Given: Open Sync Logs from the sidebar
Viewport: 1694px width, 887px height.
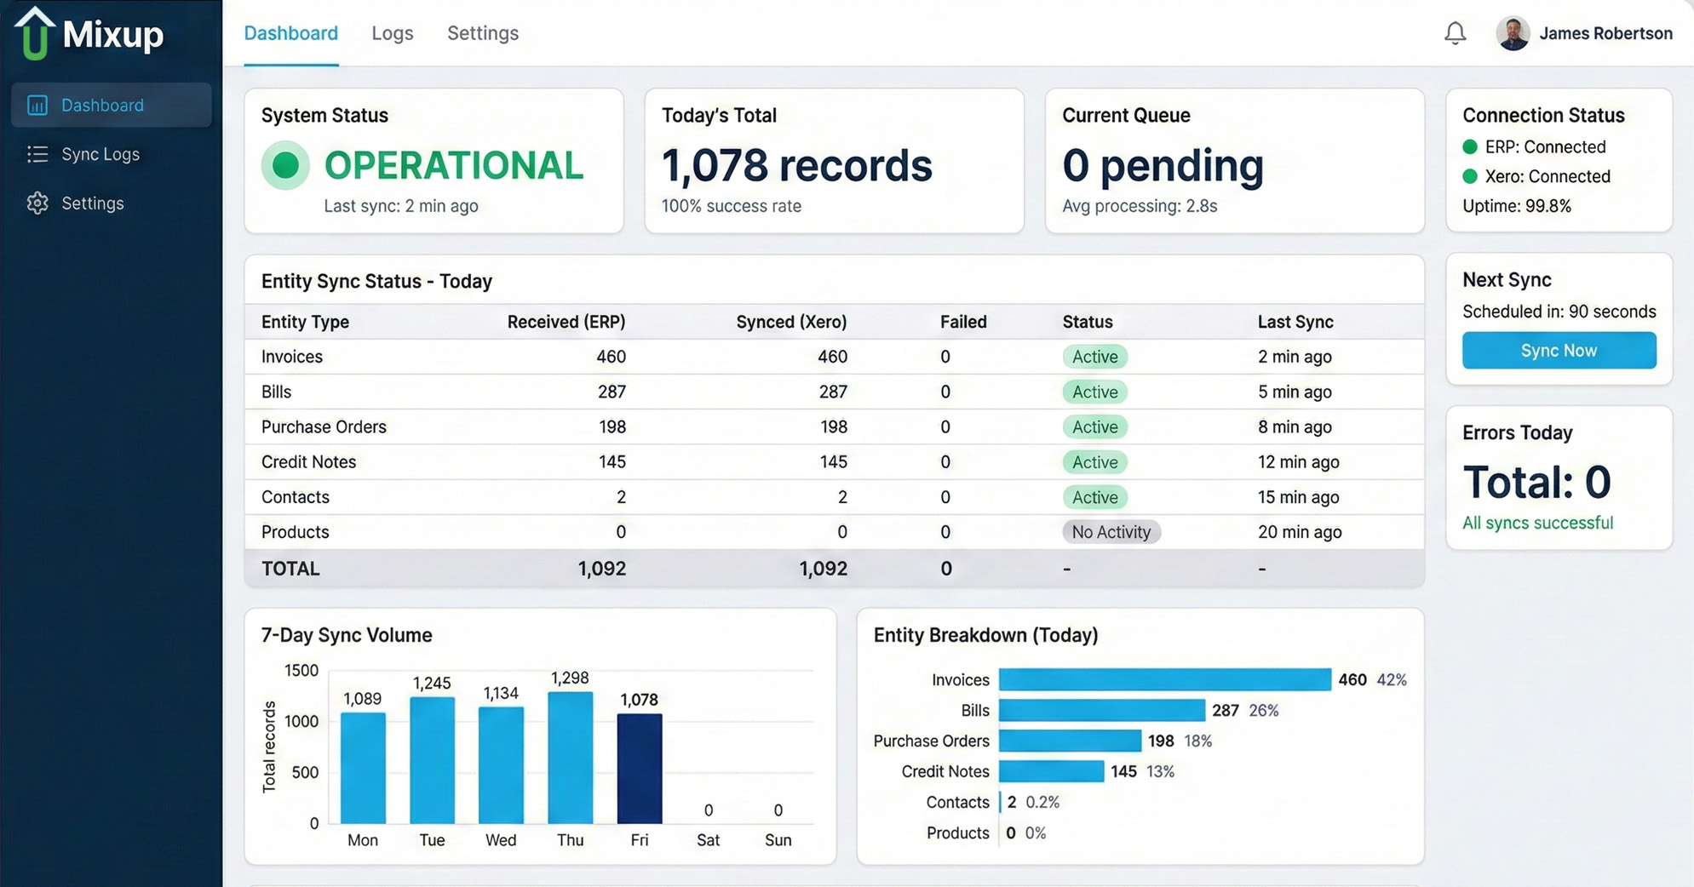Looking at the screenshot, I should [100, 154].
